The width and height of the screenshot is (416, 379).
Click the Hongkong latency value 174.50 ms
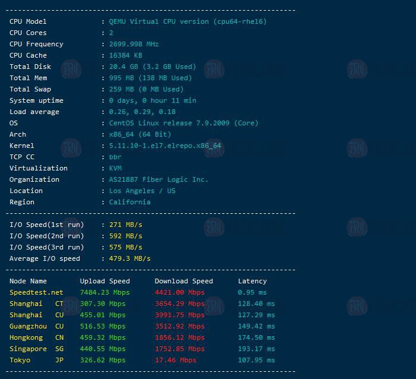click(x=256, y=337)
